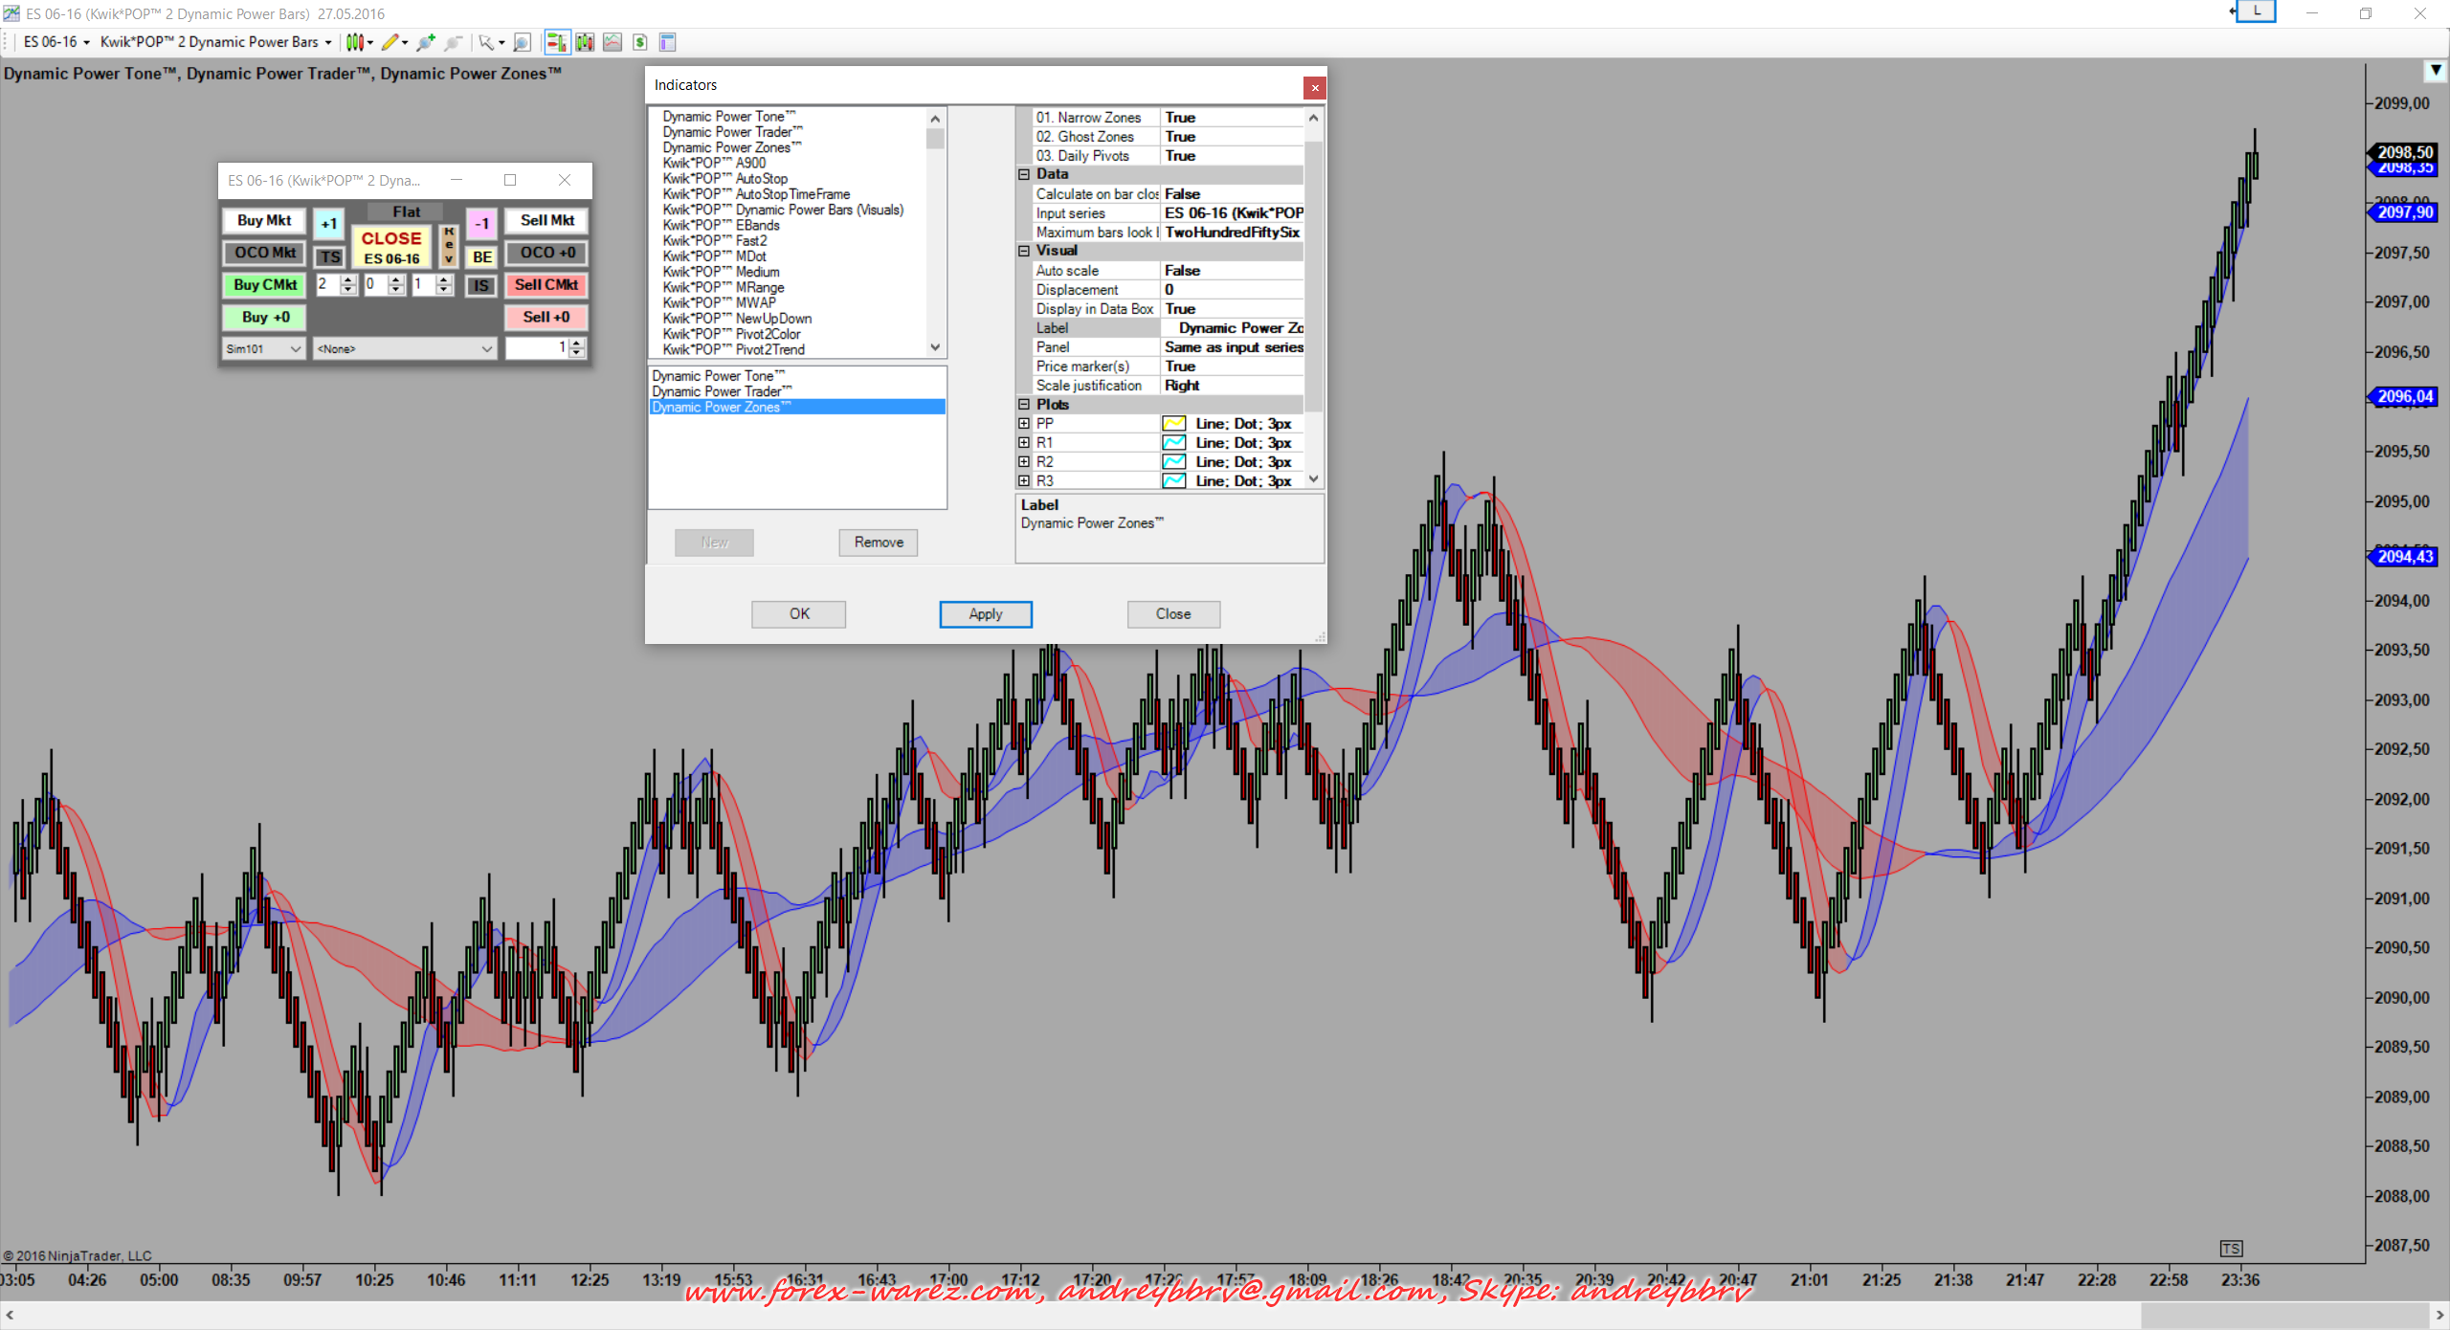The width and height of the screenshot is (2450, 1330).
Task: Select Dynamic Power Trader in applied list
Action: [722, 391]
